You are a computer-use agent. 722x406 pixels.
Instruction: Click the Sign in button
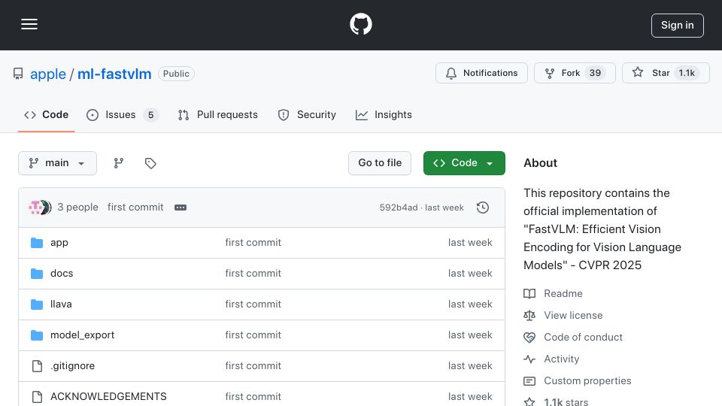678,26
